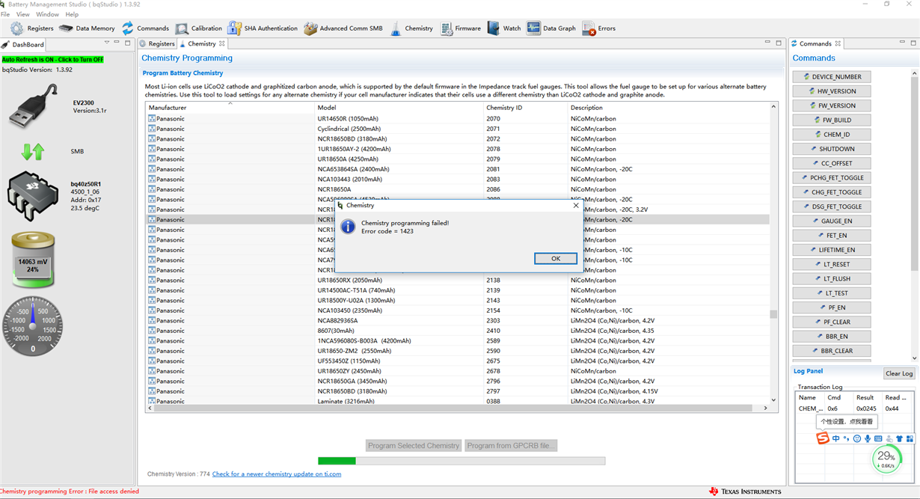Open the View menu

tap(23, 14)
